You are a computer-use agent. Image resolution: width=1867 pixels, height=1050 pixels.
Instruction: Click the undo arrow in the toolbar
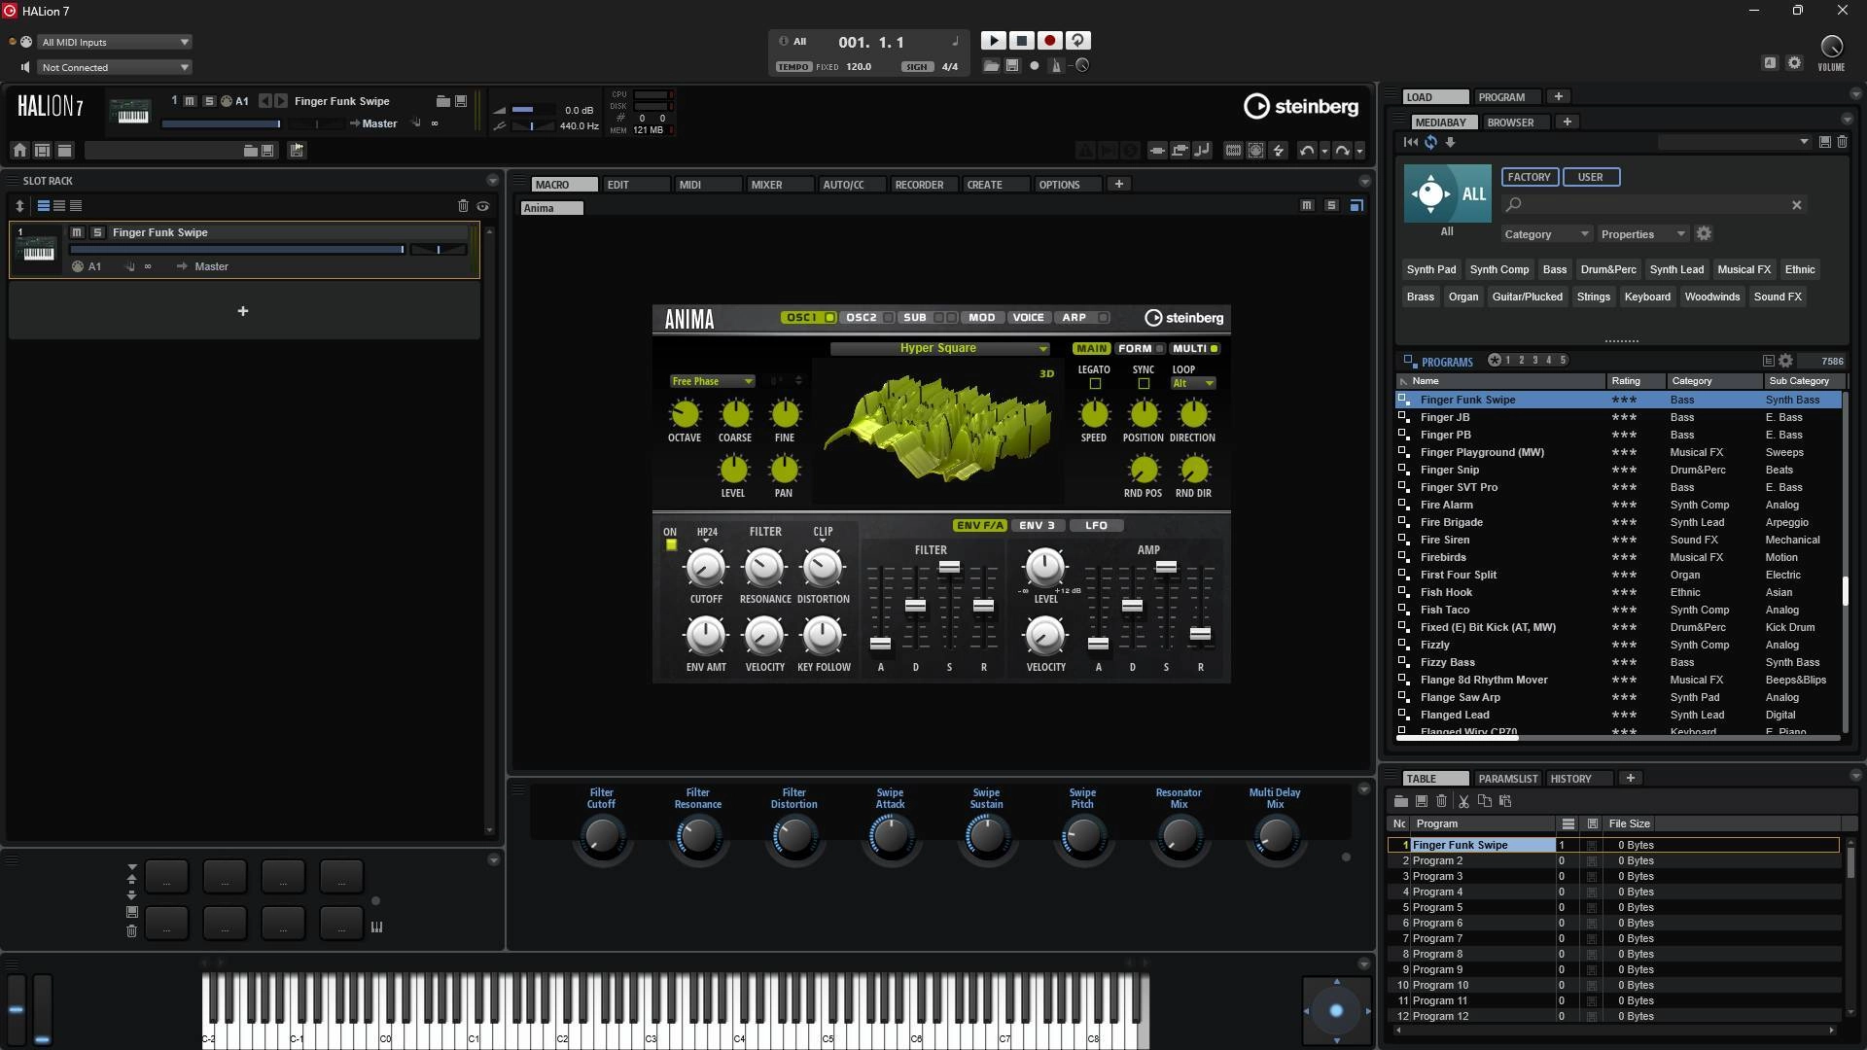tap(1307, 150)
